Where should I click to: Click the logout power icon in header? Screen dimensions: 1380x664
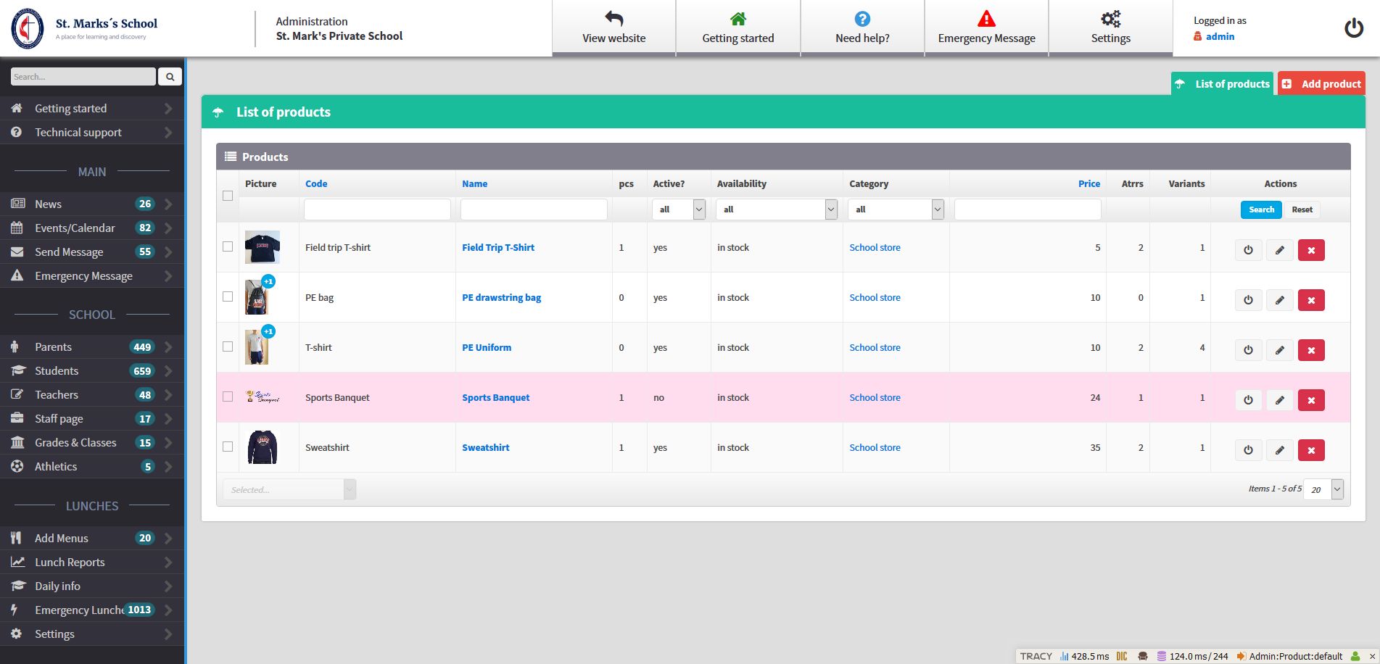click(1353, 28)
